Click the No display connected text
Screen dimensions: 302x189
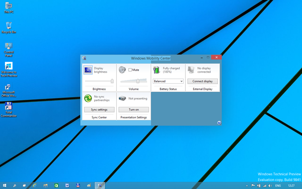tap(204, 70)
